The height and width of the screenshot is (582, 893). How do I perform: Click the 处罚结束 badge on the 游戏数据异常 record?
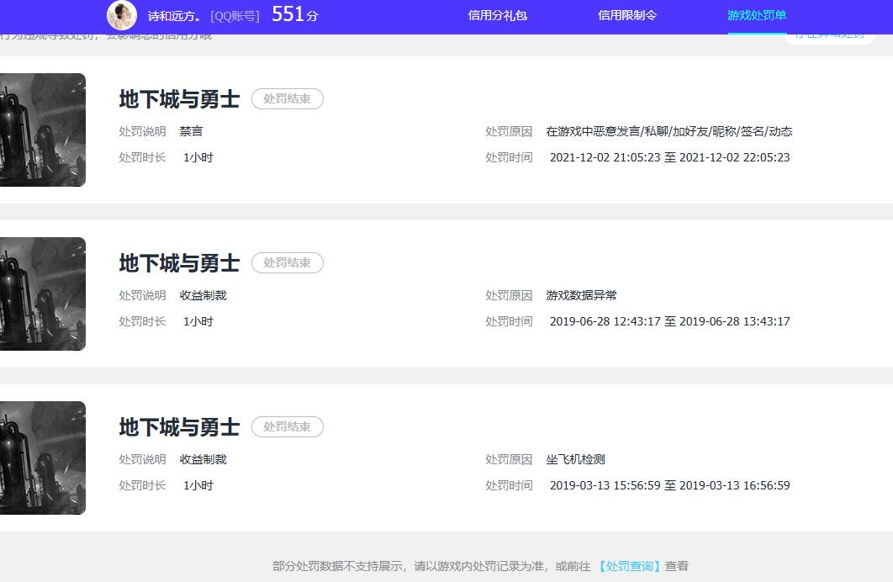[x=287, y=263]
